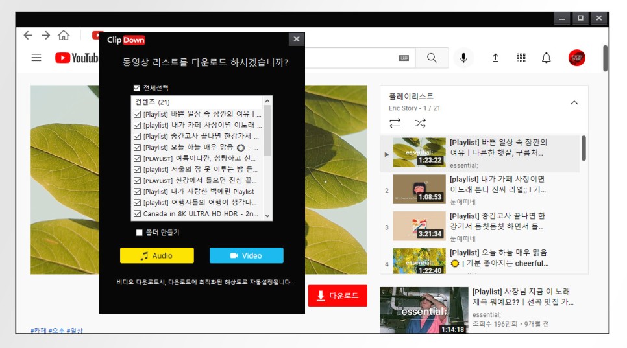The height and width of the screenshot is (348, 627).
Task: Toggle playlist loop icon
Action: (395, 123)
